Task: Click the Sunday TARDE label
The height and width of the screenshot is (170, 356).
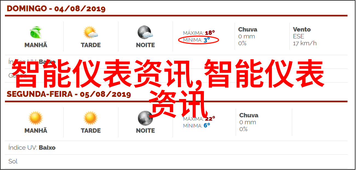Action: coord(91,45)
